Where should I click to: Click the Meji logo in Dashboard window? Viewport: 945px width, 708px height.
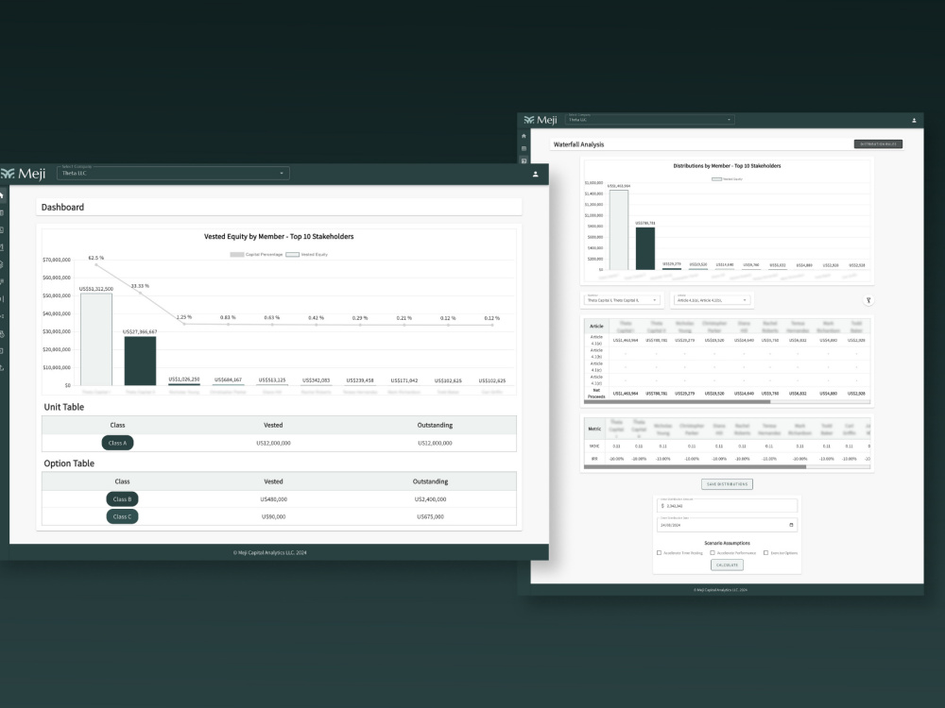pyautogui.click(x=24, y=174)
